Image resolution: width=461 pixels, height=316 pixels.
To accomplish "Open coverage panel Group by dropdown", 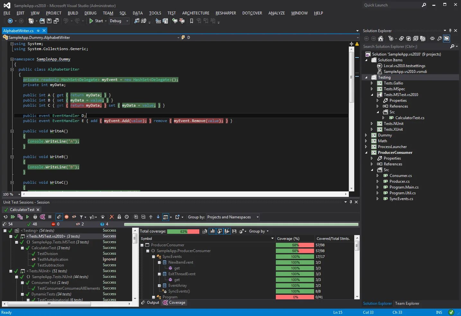I will 259,231.
